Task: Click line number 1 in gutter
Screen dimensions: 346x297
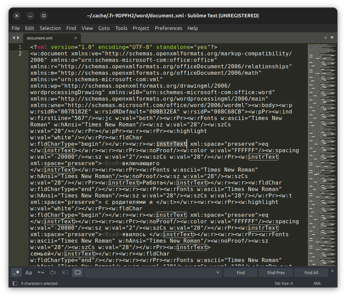Action: [x=20, y=47]
